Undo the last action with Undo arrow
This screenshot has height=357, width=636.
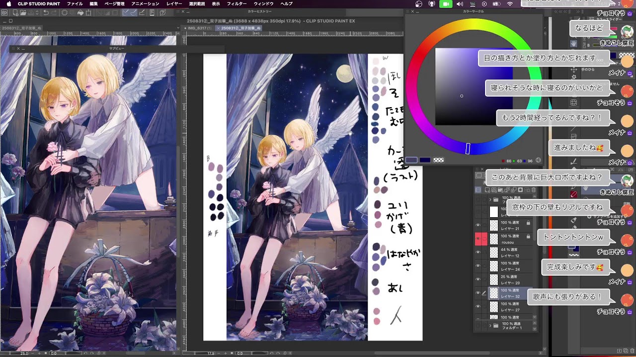click(46, 12)
